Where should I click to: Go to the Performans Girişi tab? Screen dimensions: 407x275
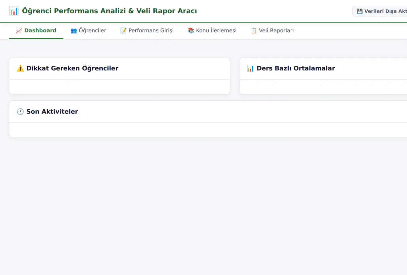tap(147, 31)
